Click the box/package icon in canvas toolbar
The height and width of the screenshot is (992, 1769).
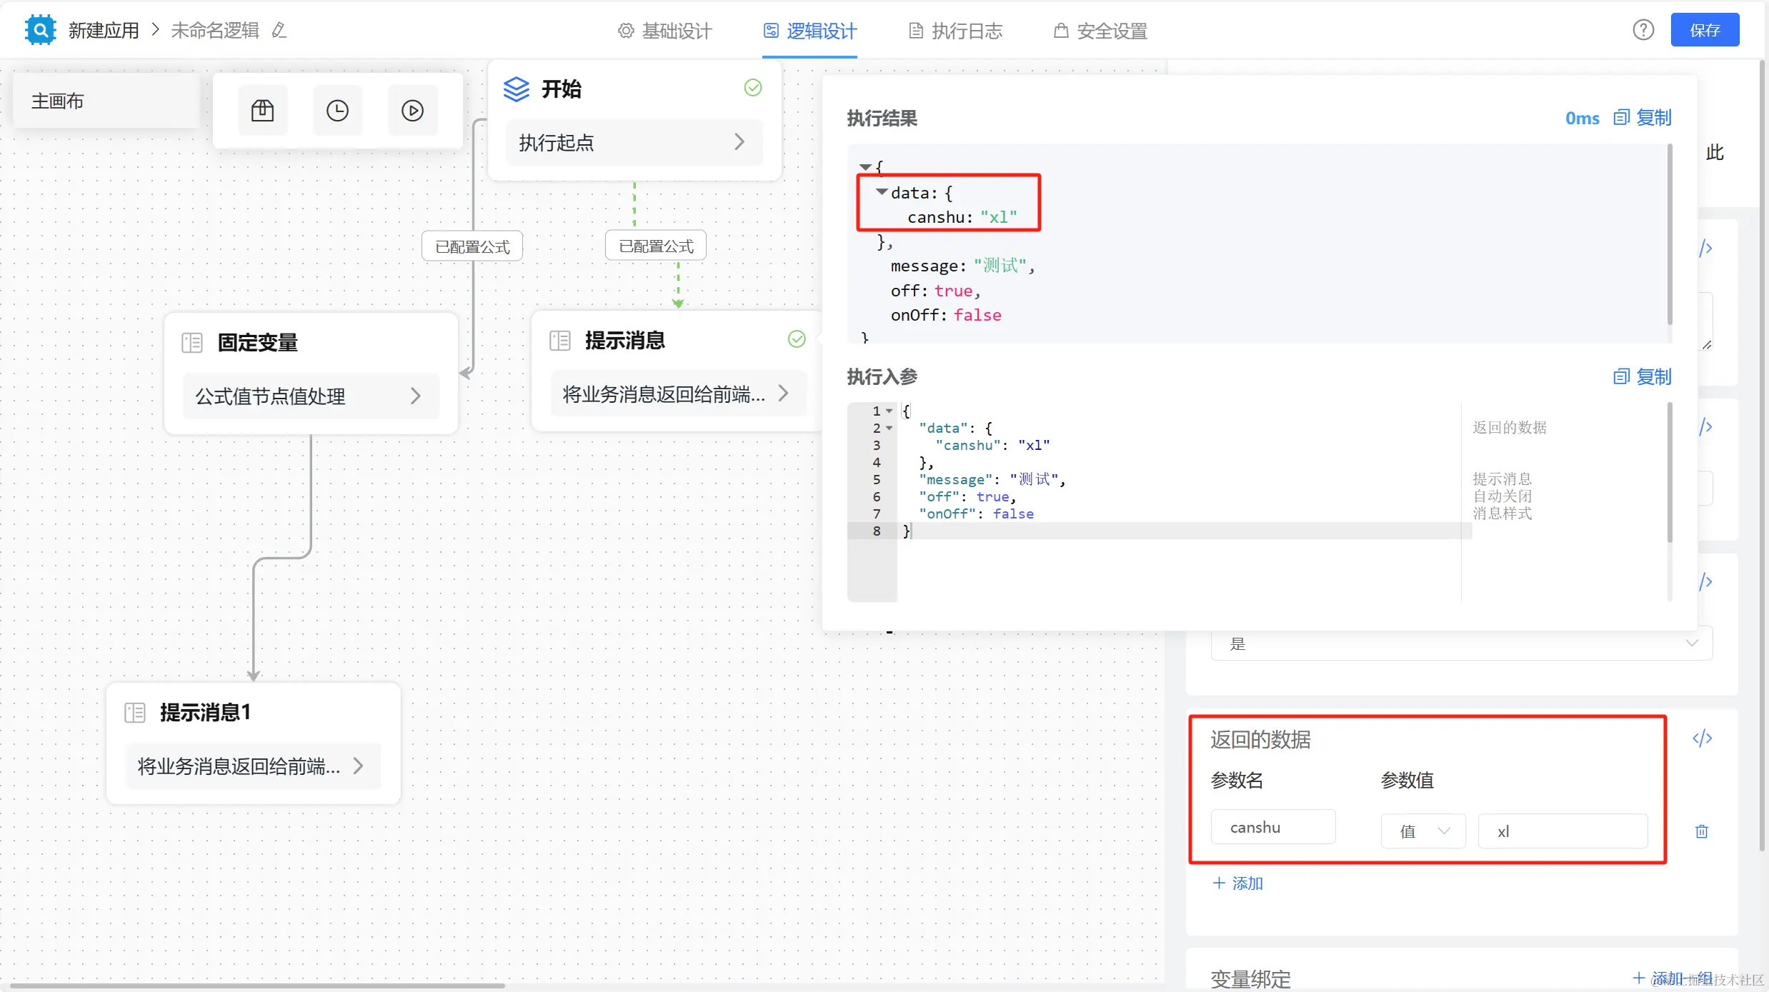pos(262,111)
